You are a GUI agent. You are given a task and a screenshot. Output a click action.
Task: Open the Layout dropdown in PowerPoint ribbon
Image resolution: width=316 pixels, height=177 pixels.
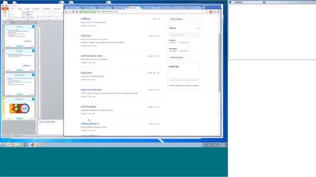click(x=30, y=12)
